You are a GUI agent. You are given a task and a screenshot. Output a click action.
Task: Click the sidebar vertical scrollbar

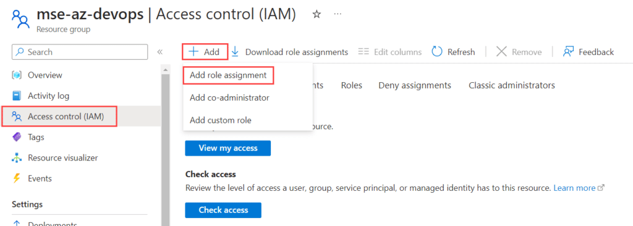(165, 149)
